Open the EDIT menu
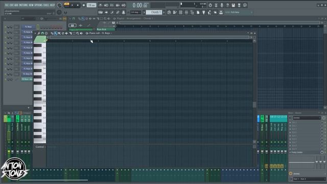 [x=11, y=5]
